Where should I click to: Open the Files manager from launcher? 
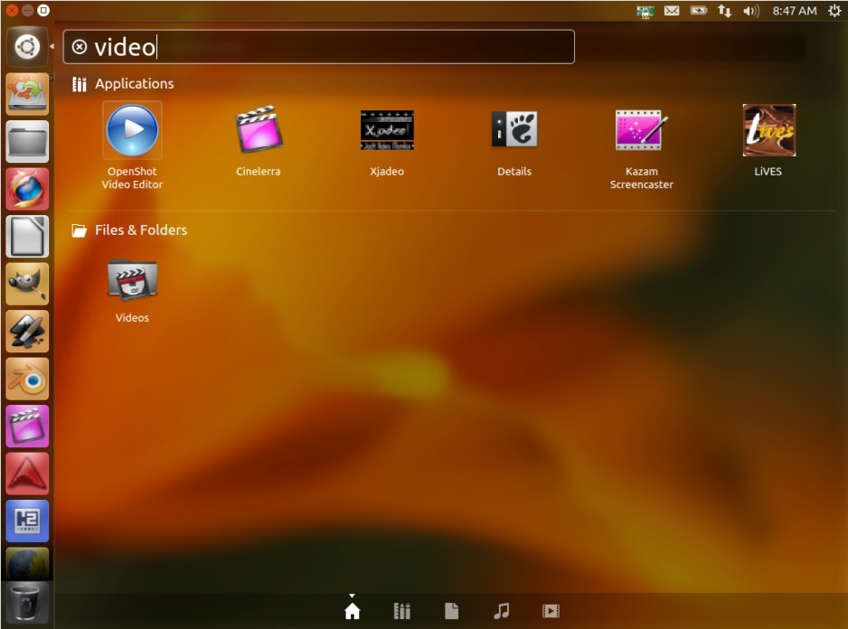tap(27, 142)
